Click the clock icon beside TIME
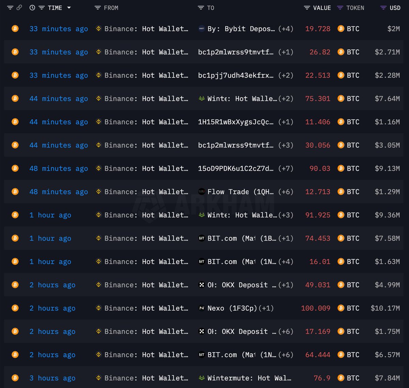 point(32,8)
